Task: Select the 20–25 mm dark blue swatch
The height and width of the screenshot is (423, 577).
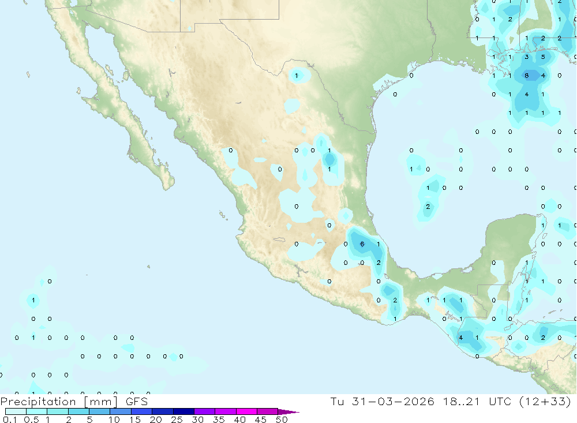Action: [x=163, y=411]
